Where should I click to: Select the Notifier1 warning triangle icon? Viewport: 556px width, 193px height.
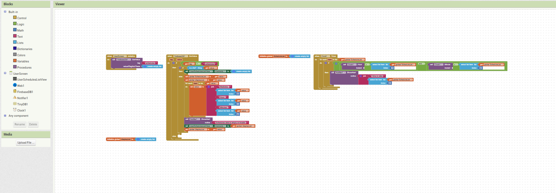coord(15,98)
